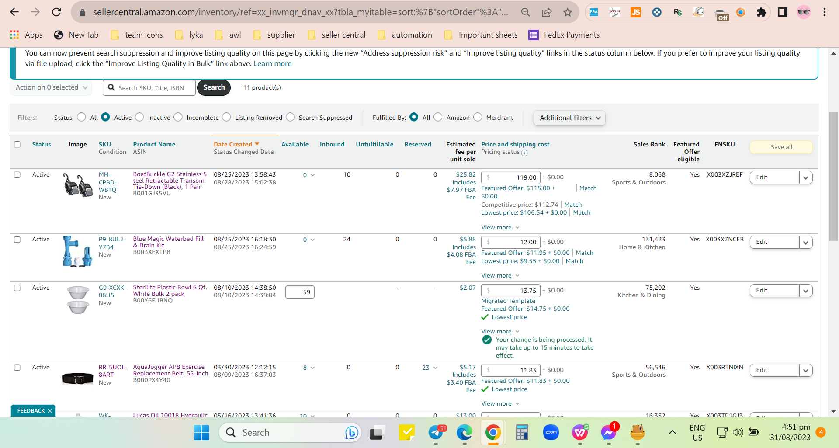This screenshot has width=839, height=448.
Task: Open the Apps grid shortcut
Action: pyautogui.click(x=26, y=35)
